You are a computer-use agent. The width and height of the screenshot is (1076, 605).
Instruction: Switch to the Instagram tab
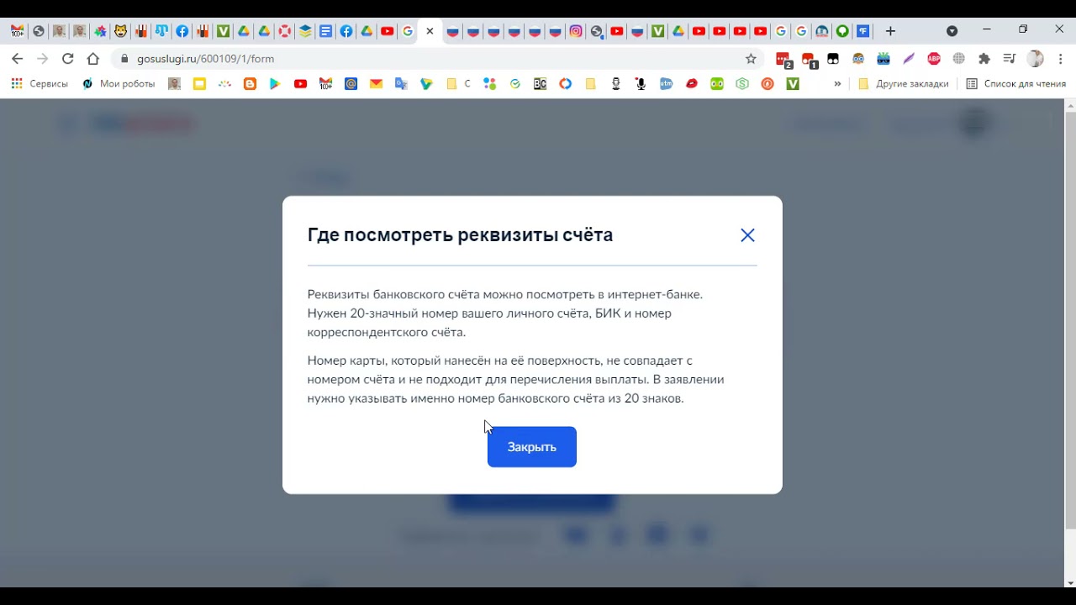[x=576, y=31]
